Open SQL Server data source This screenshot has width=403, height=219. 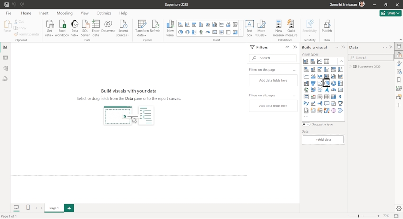85,25
